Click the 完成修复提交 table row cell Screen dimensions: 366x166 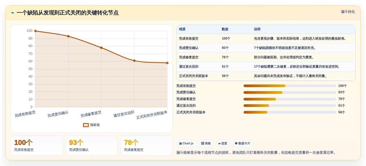coord(189,57)
